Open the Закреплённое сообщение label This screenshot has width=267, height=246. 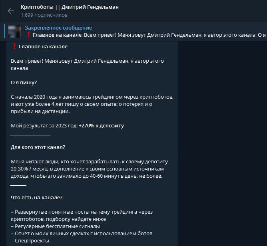pos(58,28)
